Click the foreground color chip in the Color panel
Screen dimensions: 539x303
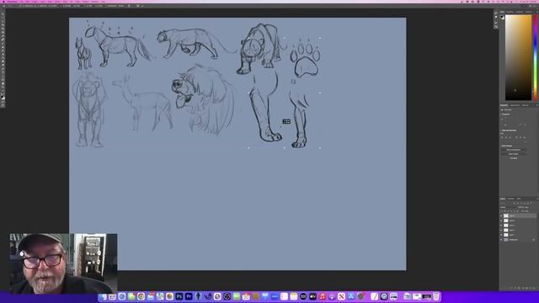click(x=502, y=17)
